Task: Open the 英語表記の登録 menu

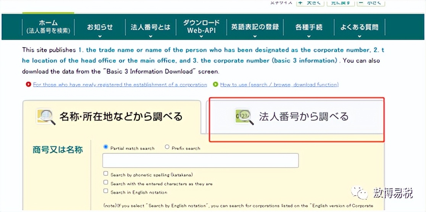Action: (x=255, y=27)
